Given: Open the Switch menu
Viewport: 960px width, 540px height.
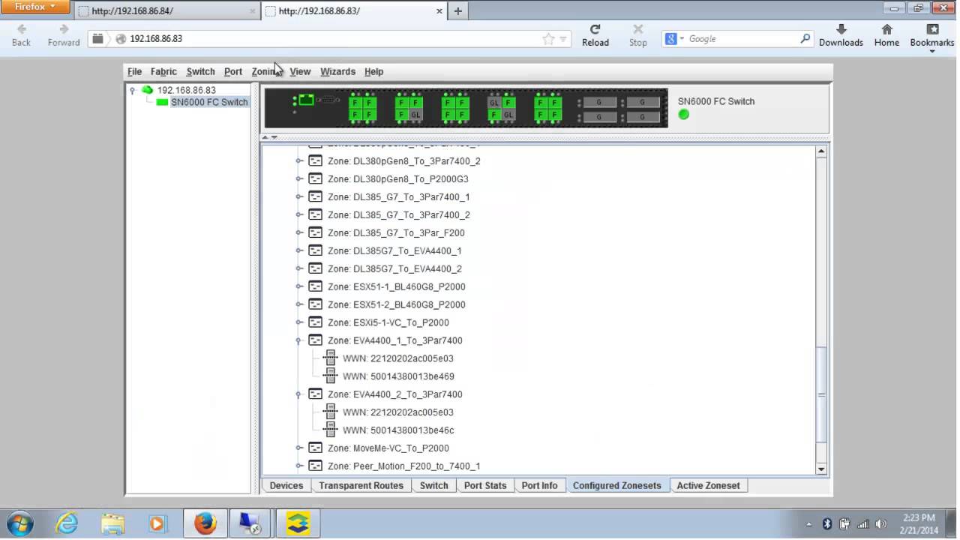Looking at the screenshot, I should pyautogui.click(x=200, y=71).
